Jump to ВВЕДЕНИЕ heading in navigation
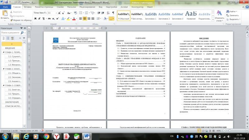The height and width of the screenshot is (140, 249). [x=12, y=48]
